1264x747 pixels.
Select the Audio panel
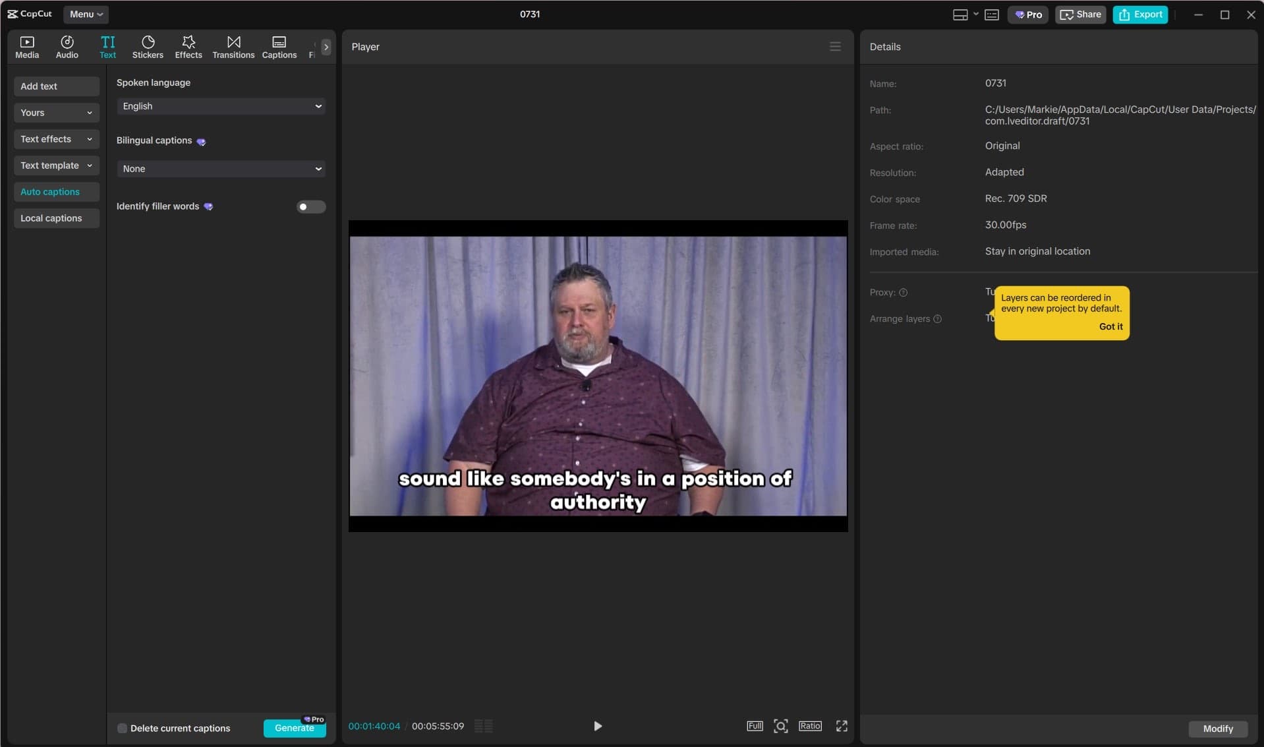tap(67, 46)
